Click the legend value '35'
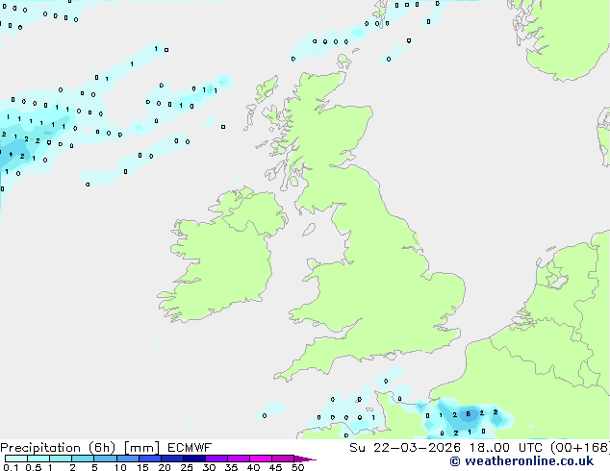Image resolution: width=610 pixels, height=471 pixels. (x=231, y=467)
